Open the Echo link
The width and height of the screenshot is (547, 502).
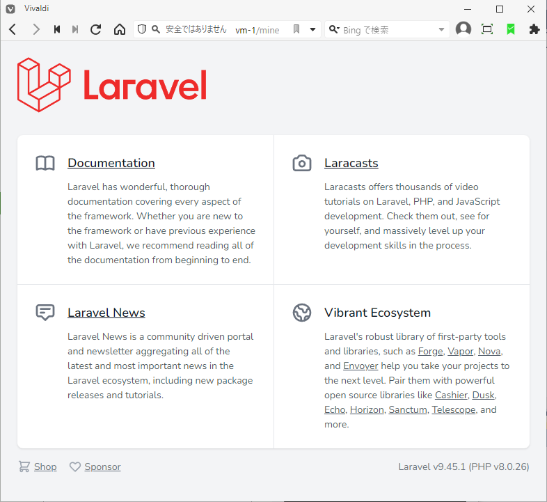[x=335, y=410]
